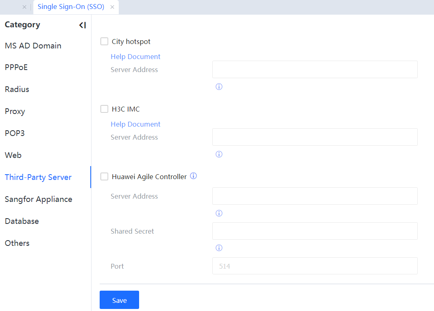Click info icon below H3C IMC Server Address
434x311 pixels.
tap(219, 154)
